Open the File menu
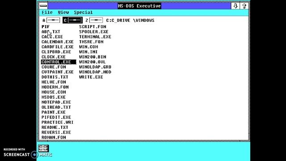 coord(47,13)
